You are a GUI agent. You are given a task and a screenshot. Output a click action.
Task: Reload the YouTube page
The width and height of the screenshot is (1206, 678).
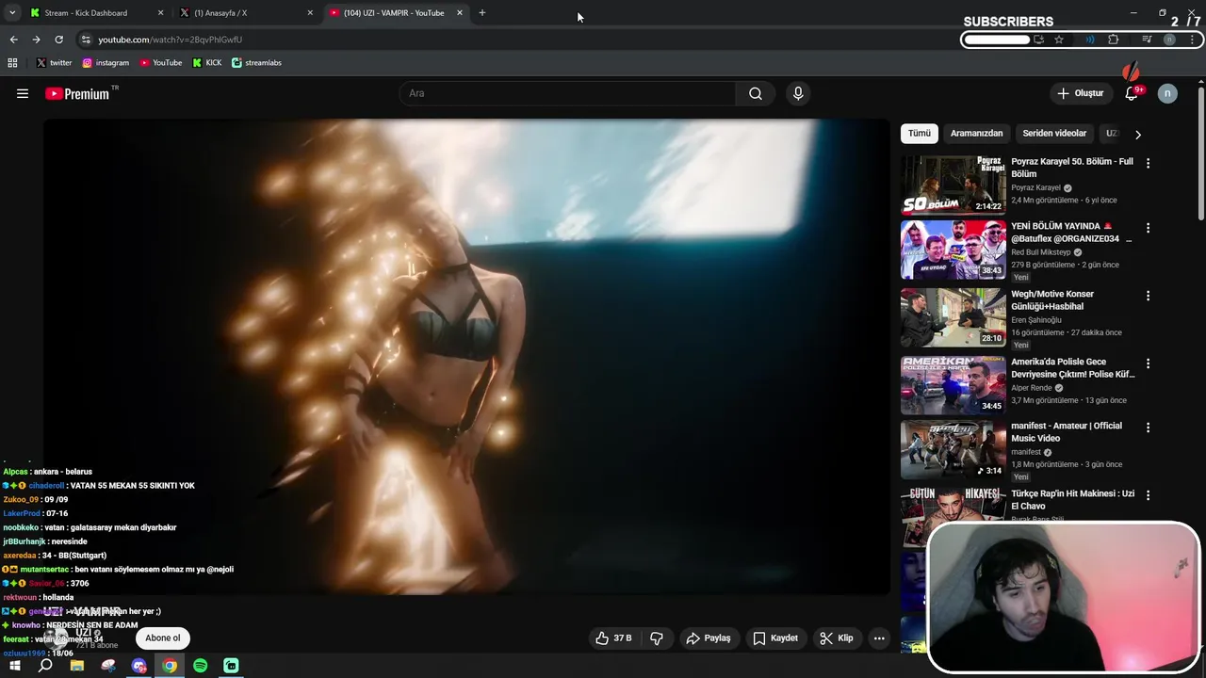point(58,40)
